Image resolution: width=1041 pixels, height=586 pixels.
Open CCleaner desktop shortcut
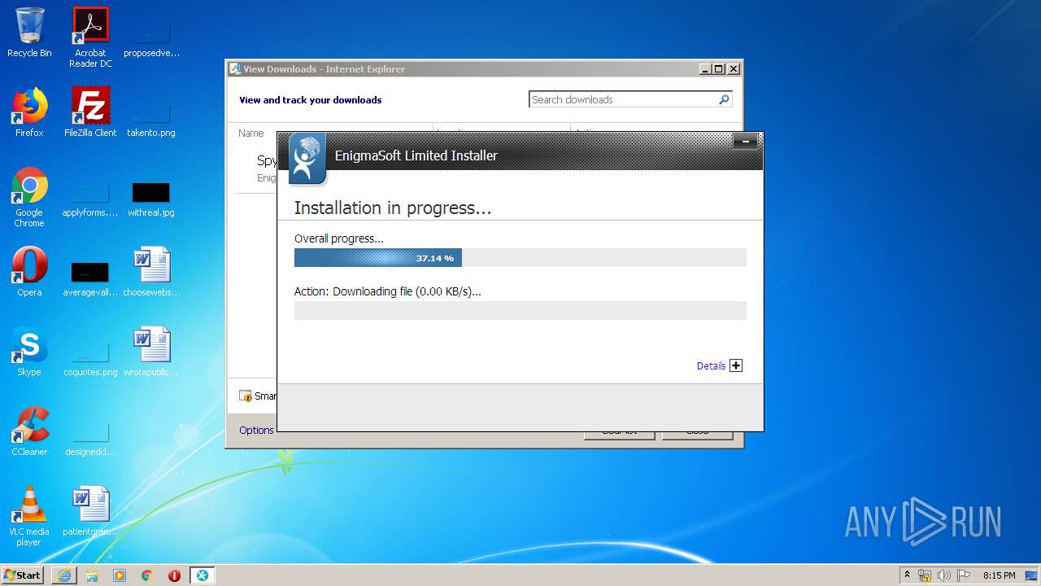[29, 431]
